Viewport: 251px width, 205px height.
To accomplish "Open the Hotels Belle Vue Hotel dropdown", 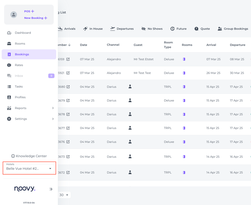I will tap(29, 168).
